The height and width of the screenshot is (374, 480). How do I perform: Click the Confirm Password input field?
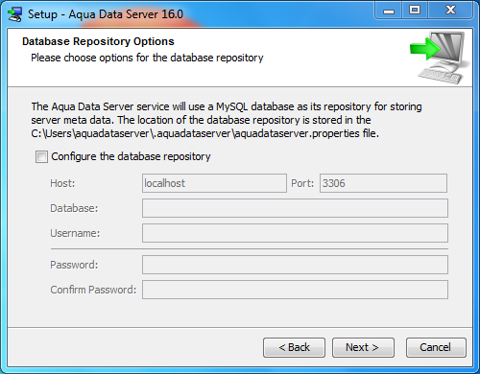(295, 290)
